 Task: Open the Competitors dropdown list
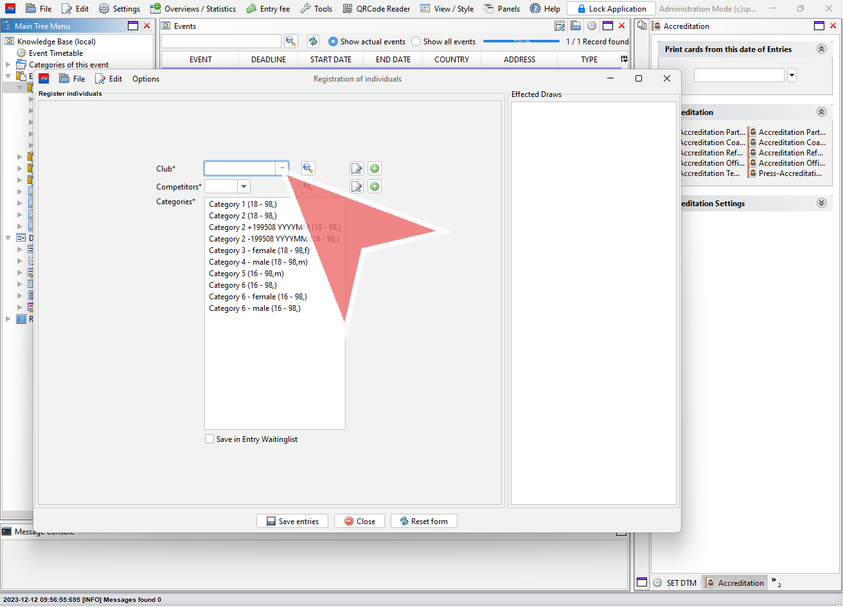(x=244, y=186)
